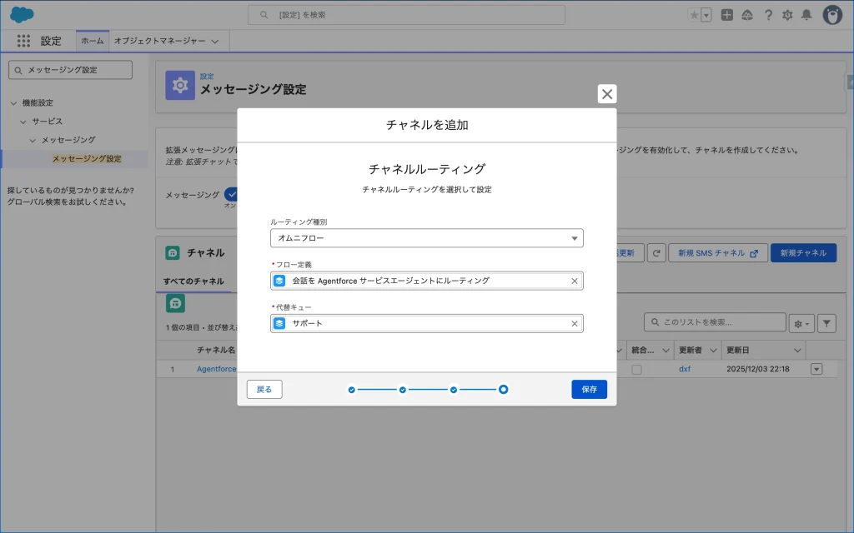Open the notifications bell
The image size is (854, 533).
(x=806, y=15)
